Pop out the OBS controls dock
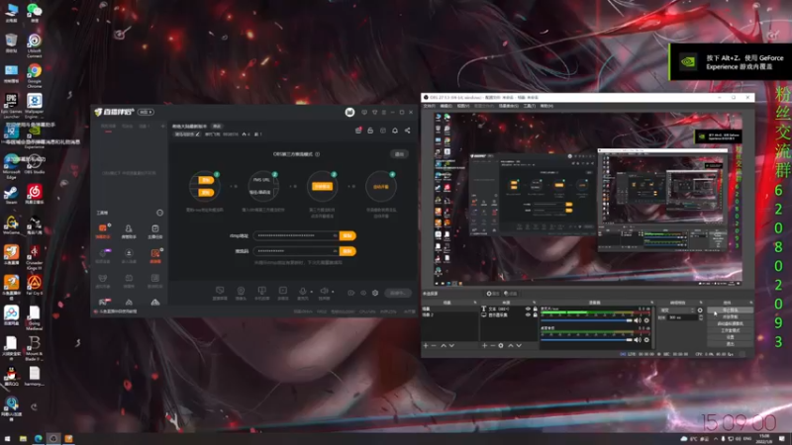The height and width of the screenshot is (445, 792). pos(750,303)
